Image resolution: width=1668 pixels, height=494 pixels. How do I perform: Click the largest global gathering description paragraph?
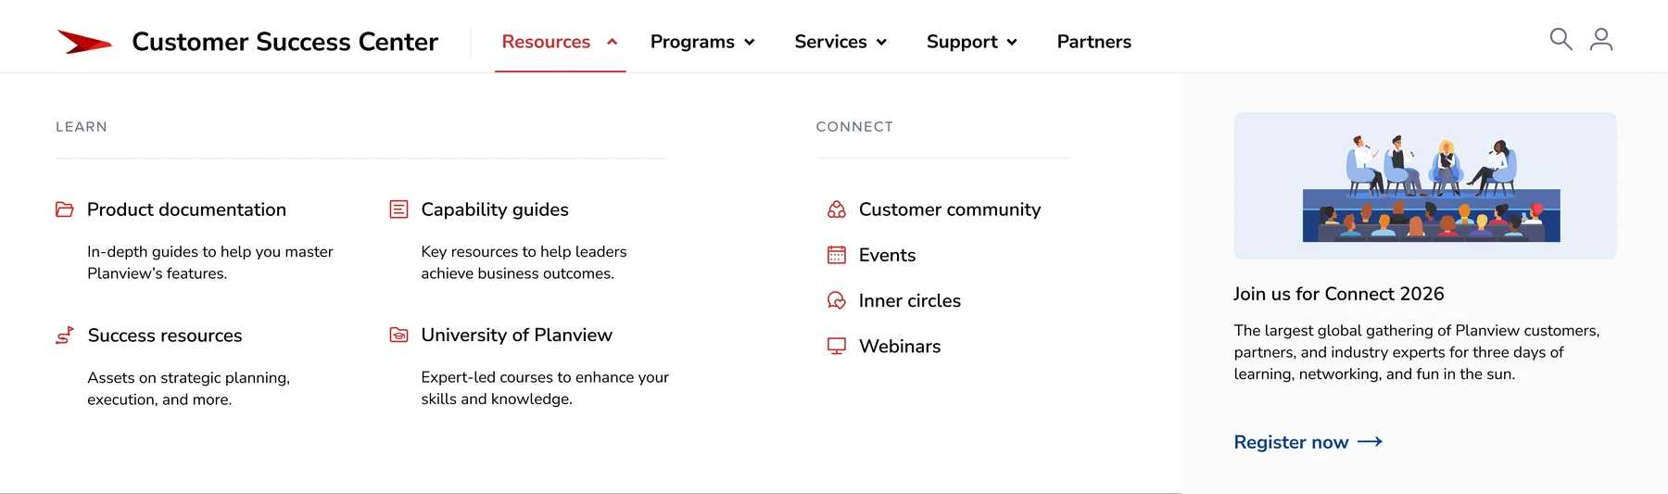1416,352
